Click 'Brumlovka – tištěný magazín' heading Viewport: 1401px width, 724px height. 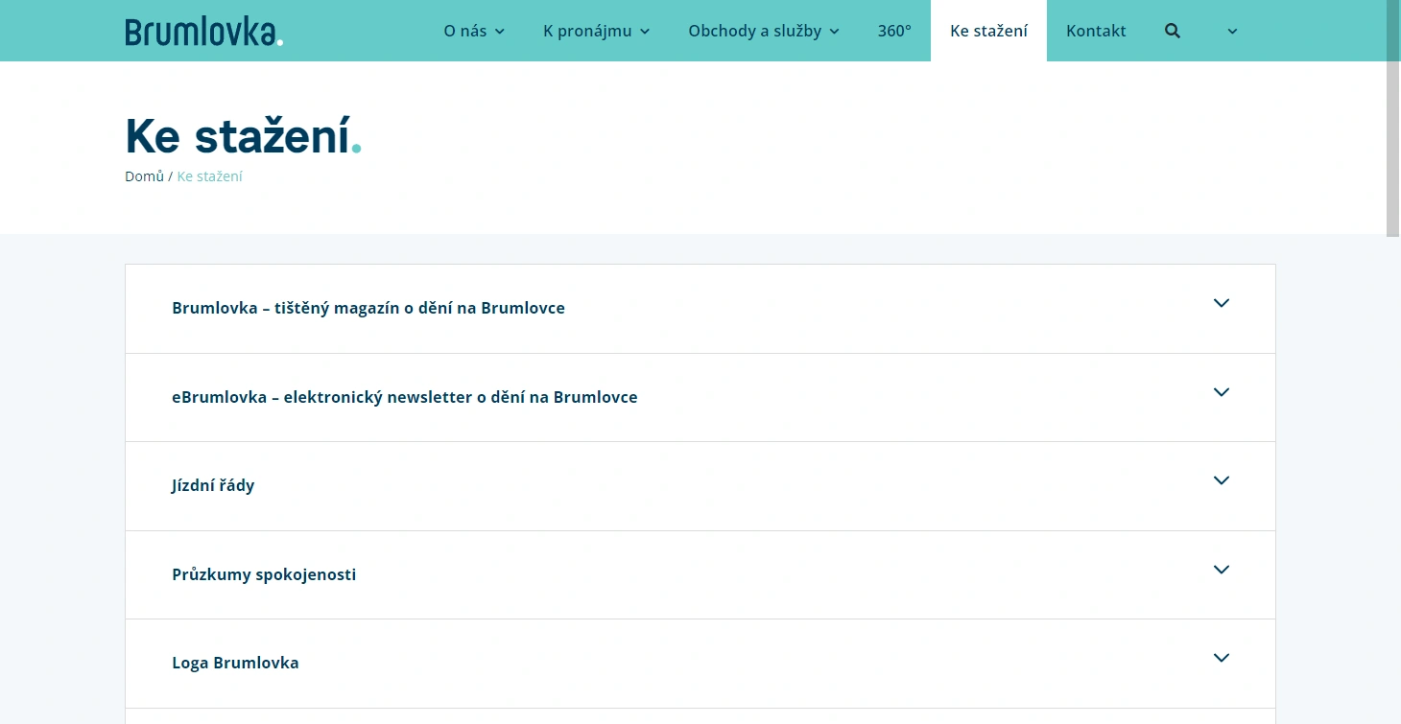(368, 308)
